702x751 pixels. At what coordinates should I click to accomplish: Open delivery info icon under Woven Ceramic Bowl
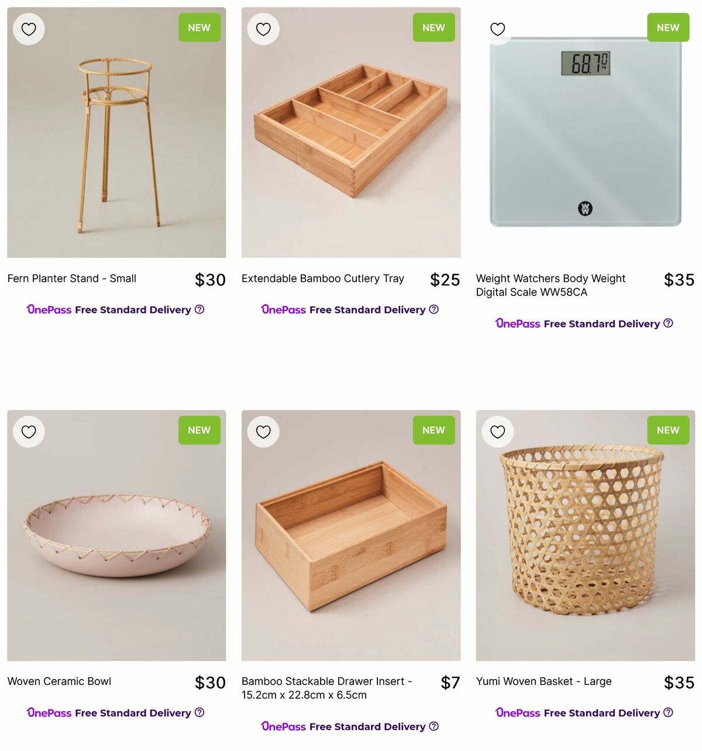pos(199,712)
